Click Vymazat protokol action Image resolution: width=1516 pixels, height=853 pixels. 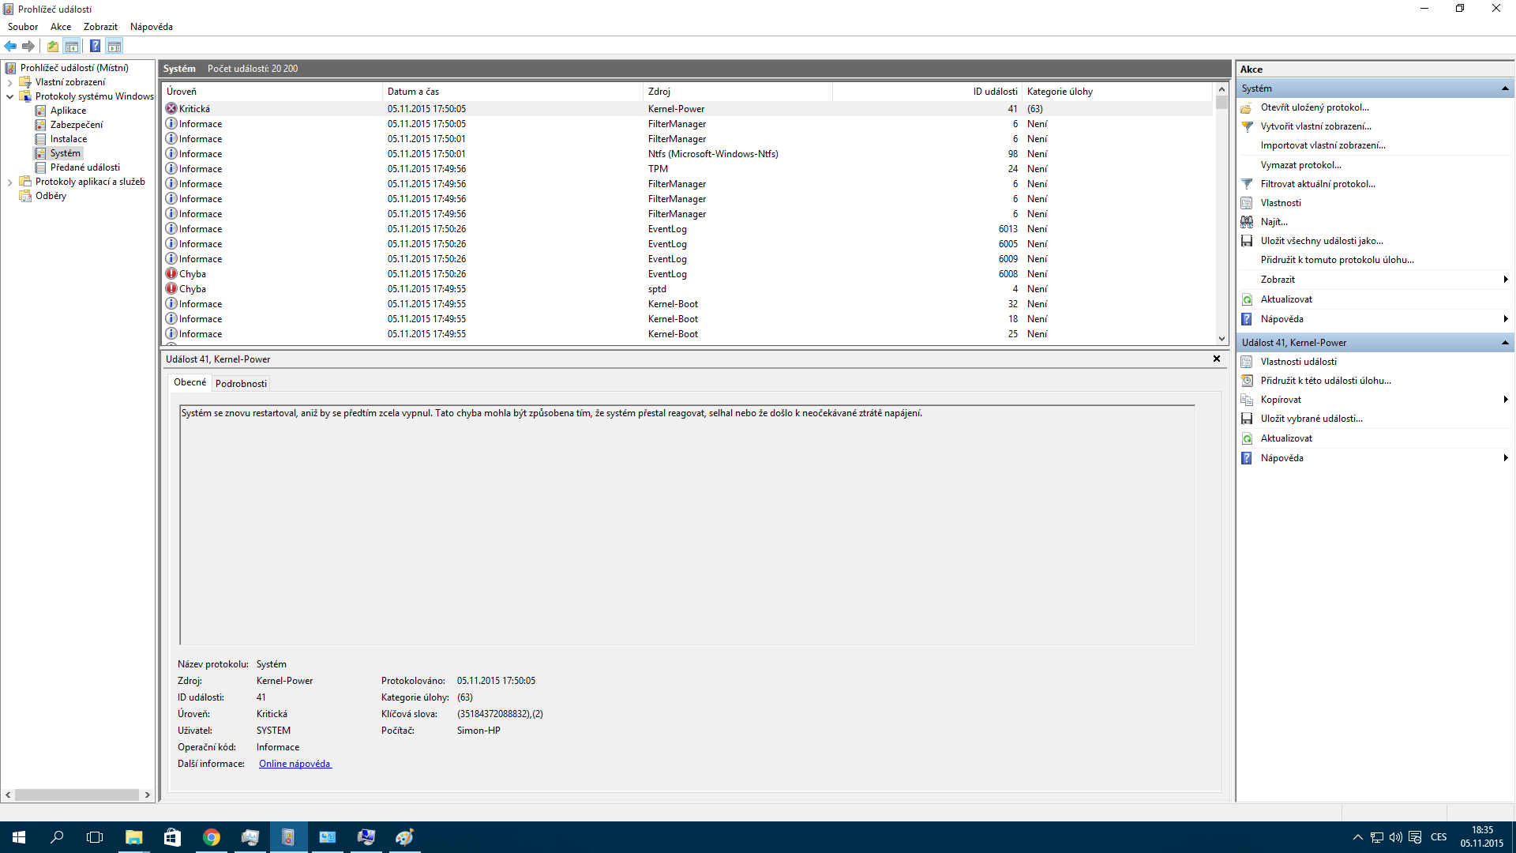[1300, 165]
